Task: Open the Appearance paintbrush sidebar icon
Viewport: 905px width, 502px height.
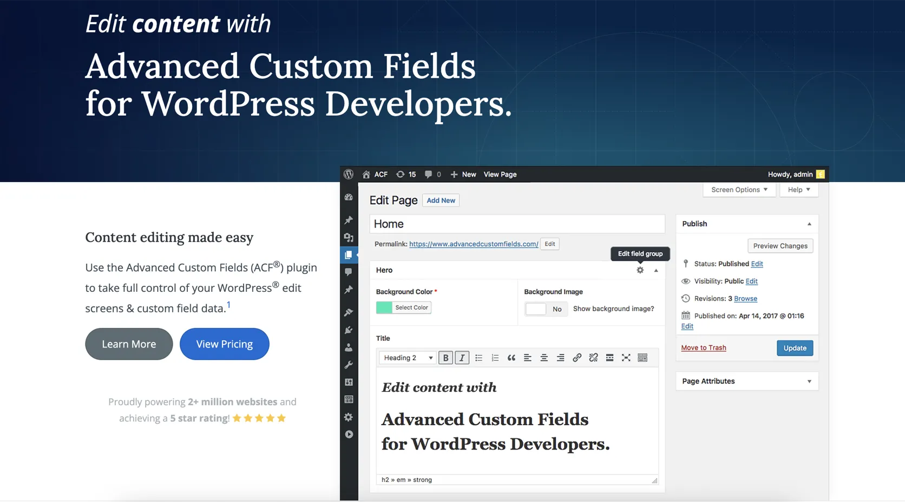Action: 349,312
